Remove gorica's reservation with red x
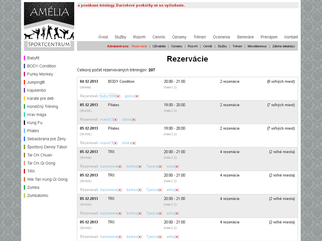 [x=137, y=96]
